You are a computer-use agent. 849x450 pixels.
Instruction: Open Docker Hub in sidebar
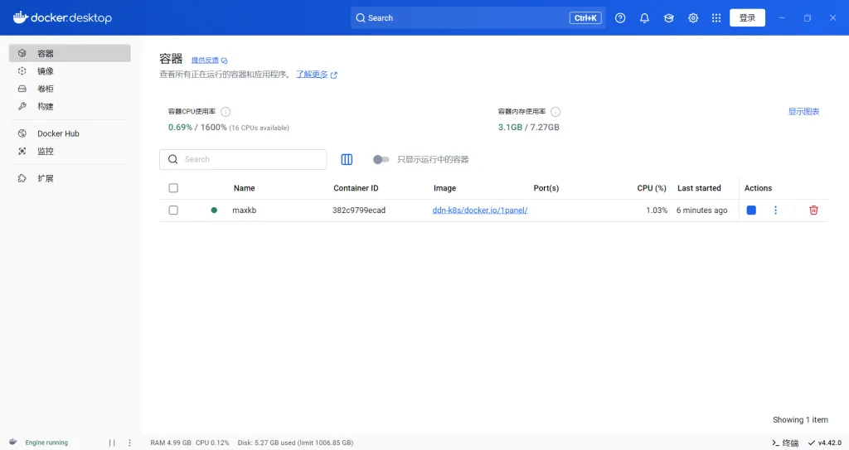point(58,133)
